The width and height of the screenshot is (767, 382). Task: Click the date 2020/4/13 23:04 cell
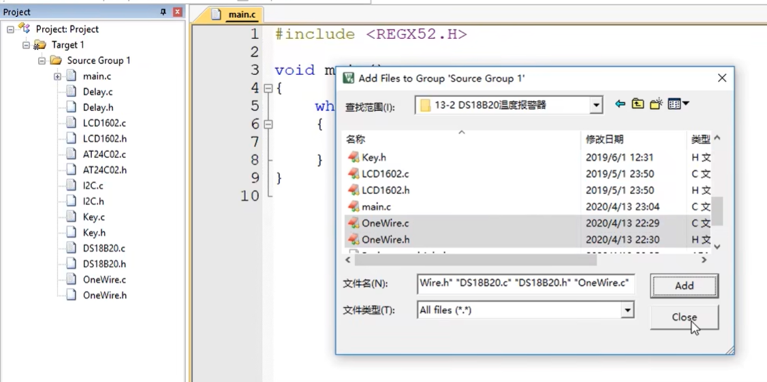(x=622, y=207)
